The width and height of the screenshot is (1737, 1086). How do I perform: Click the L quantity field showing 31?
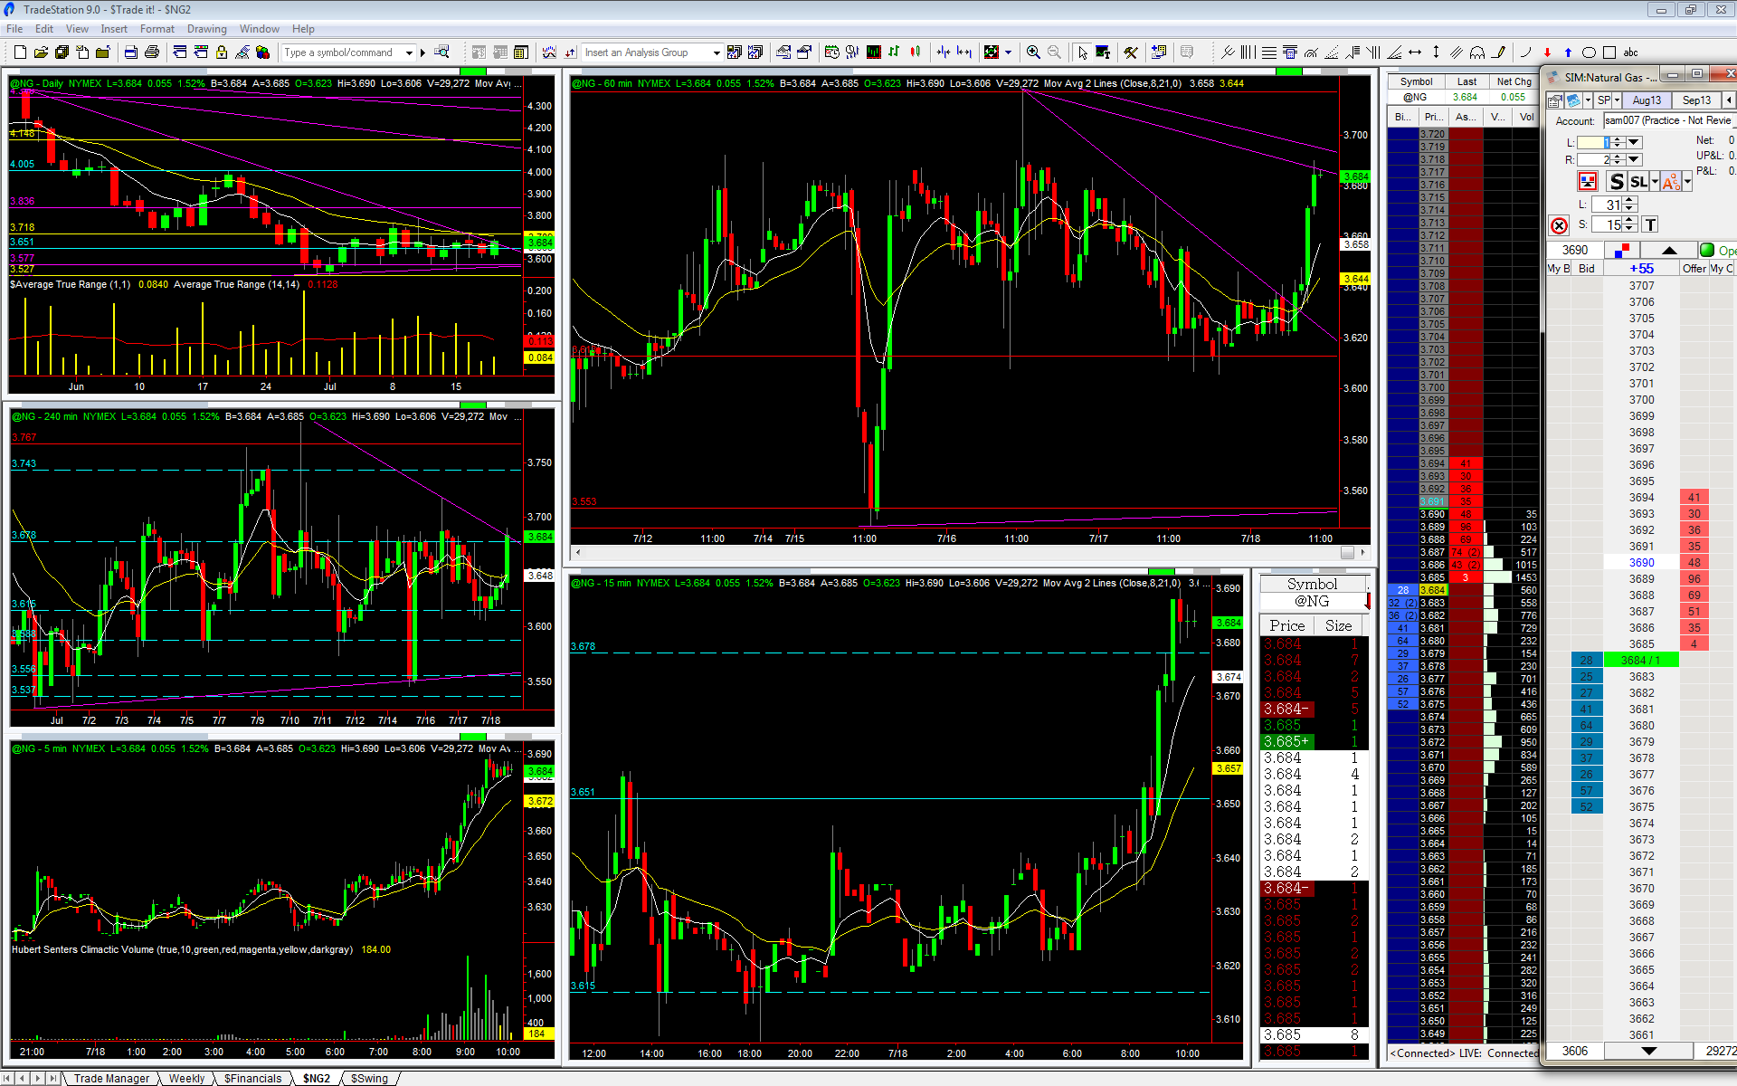pyautogui.click(x=1607, y=205)
